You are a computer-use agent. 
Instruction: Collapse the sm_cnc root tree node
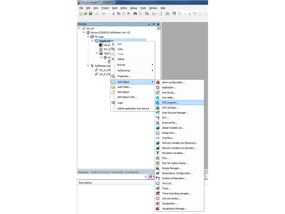pyautogui.click(x=79, y=28)
